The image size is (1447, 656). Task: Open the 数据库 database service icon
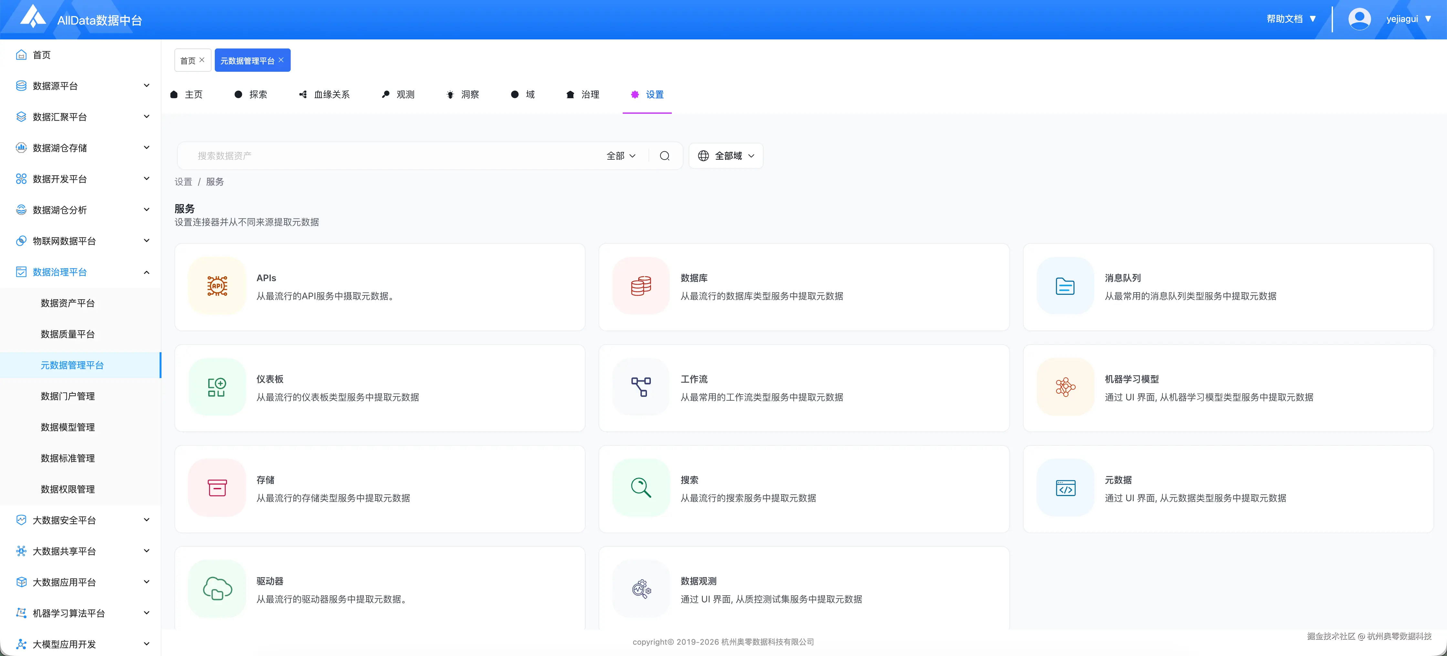pyautogui.click(x=641, y=286)
